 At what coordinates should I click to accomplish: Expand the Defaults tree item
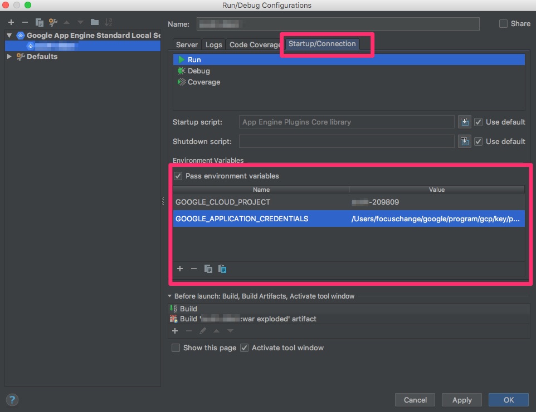tap(9, 56)
